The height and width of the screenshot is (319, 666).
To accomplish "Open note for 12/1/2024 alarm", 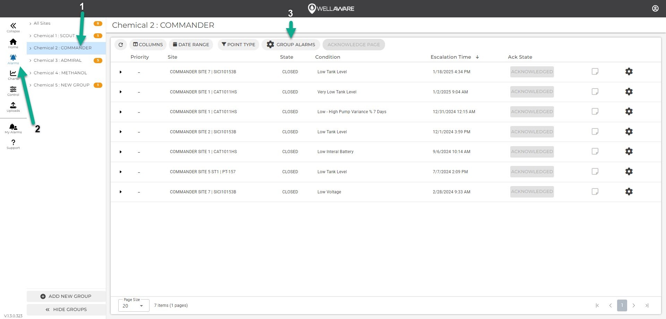I will pyautogui.click(x=595, y=132).
